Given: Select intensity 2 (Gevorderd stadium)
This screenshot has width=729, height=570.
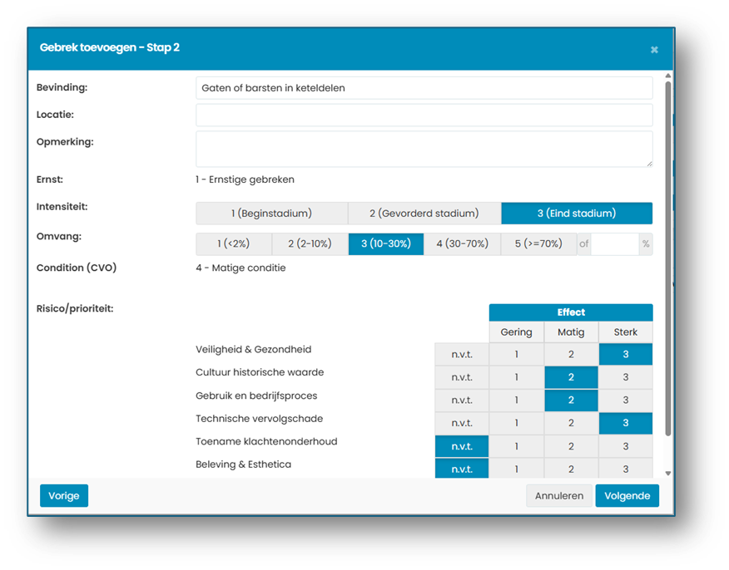Looking at the screenshot, I should [424, 214].
